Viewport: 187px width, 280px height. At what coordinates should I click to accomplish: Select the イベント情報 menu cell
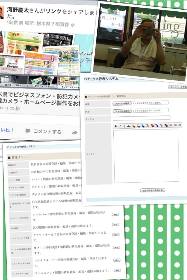click(x=19, y=180)
